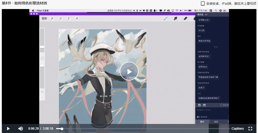Click the chat message 在劳动orz

(x=203, y=67)
